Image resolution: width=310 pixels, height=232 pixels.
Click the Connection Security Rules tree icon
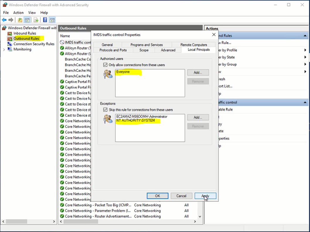coord(10,44)
